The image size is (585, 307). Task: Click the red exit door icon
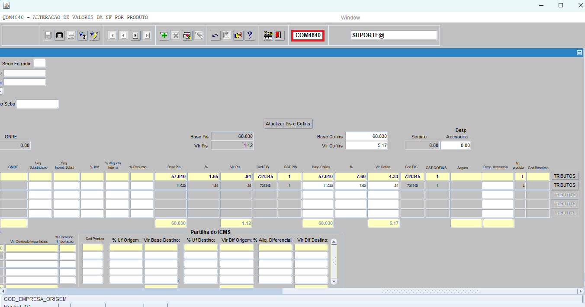pos(279,35)
